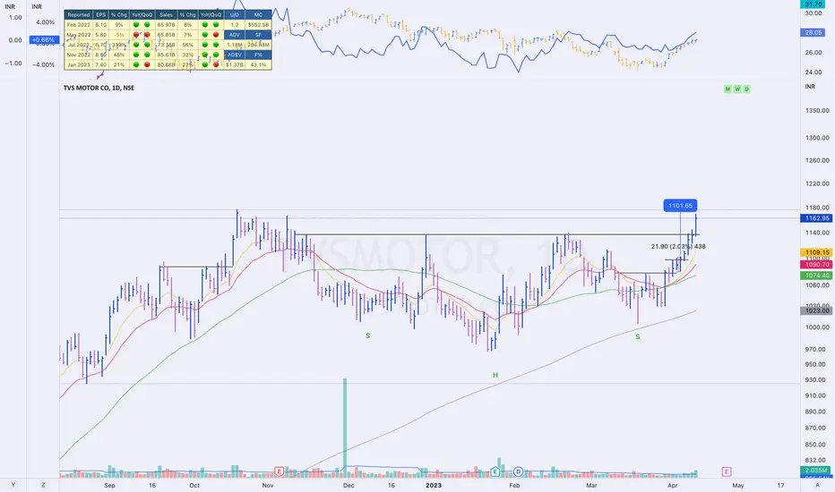Screen dimensions: 835x492
Task: Click the green H head pattern label
Action: point(495,375)
